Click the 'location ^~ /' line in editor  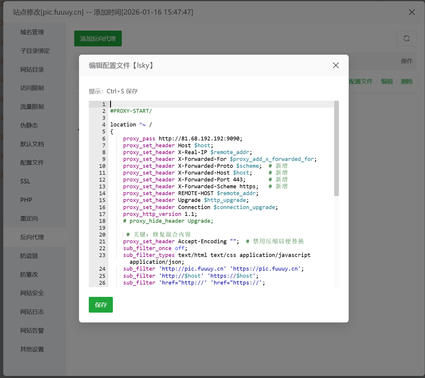(131, 125)
